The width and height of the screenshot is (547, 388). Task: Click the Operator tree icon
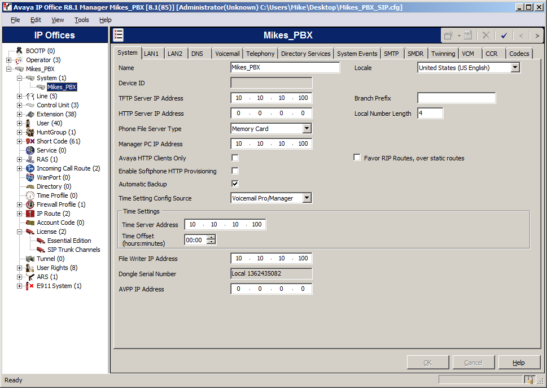tap(20, 60)
